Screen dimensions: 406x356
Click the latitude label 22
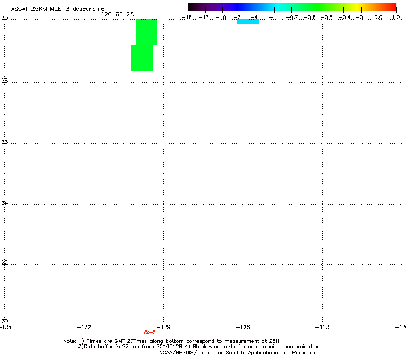[x=4, y=262]
